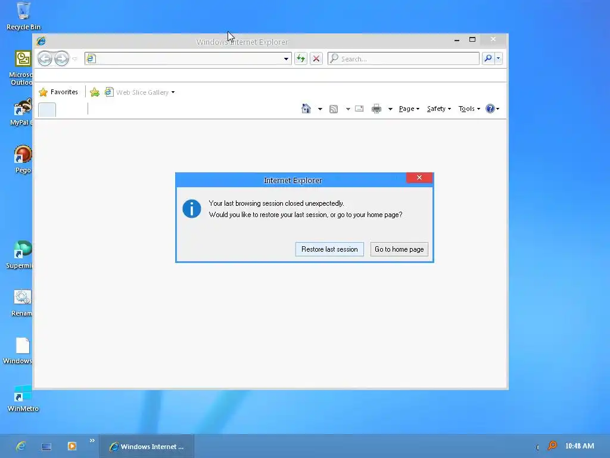Select the Windows file desktop icon
This screenshot has height=458, width=610.
click(18, 351)
